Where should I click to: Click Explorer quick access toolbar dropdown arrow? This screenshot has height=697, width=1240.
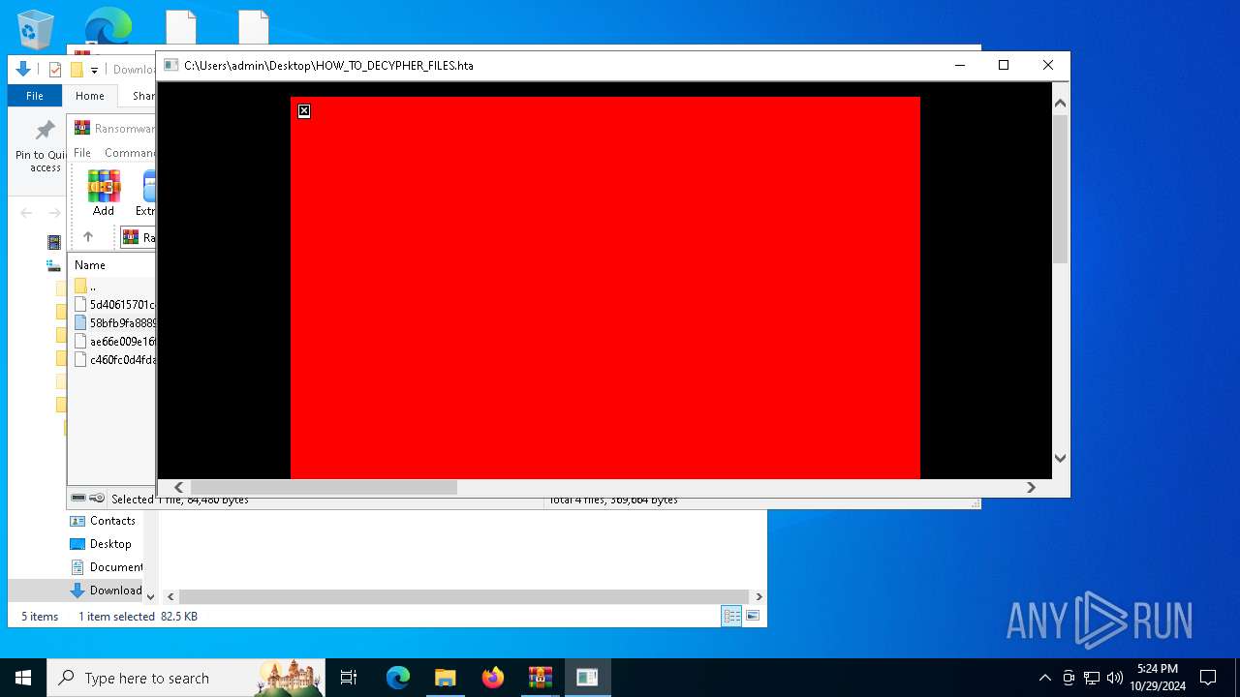tap(94, 70)
